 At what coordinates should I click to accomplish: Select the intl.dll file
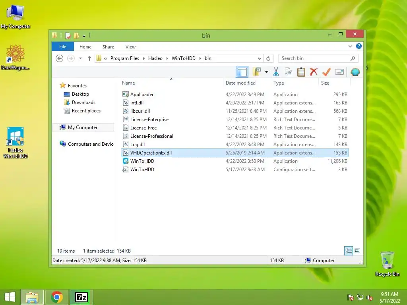coord(235,103)
